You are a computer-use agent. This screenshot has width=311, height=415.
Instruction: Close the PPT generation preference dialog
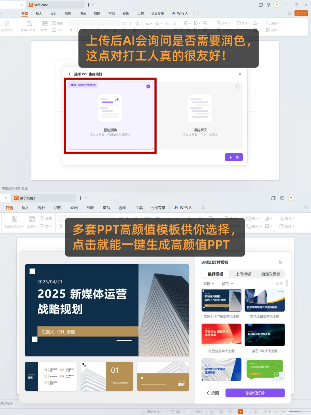coord(240,74)
